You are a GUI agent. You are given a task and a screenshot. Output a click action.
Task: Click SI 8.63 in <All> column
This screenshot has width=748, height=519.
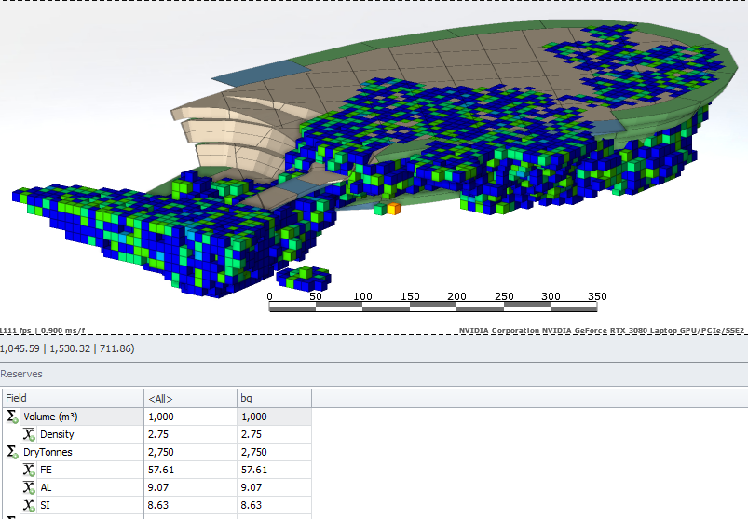[190, 505]
